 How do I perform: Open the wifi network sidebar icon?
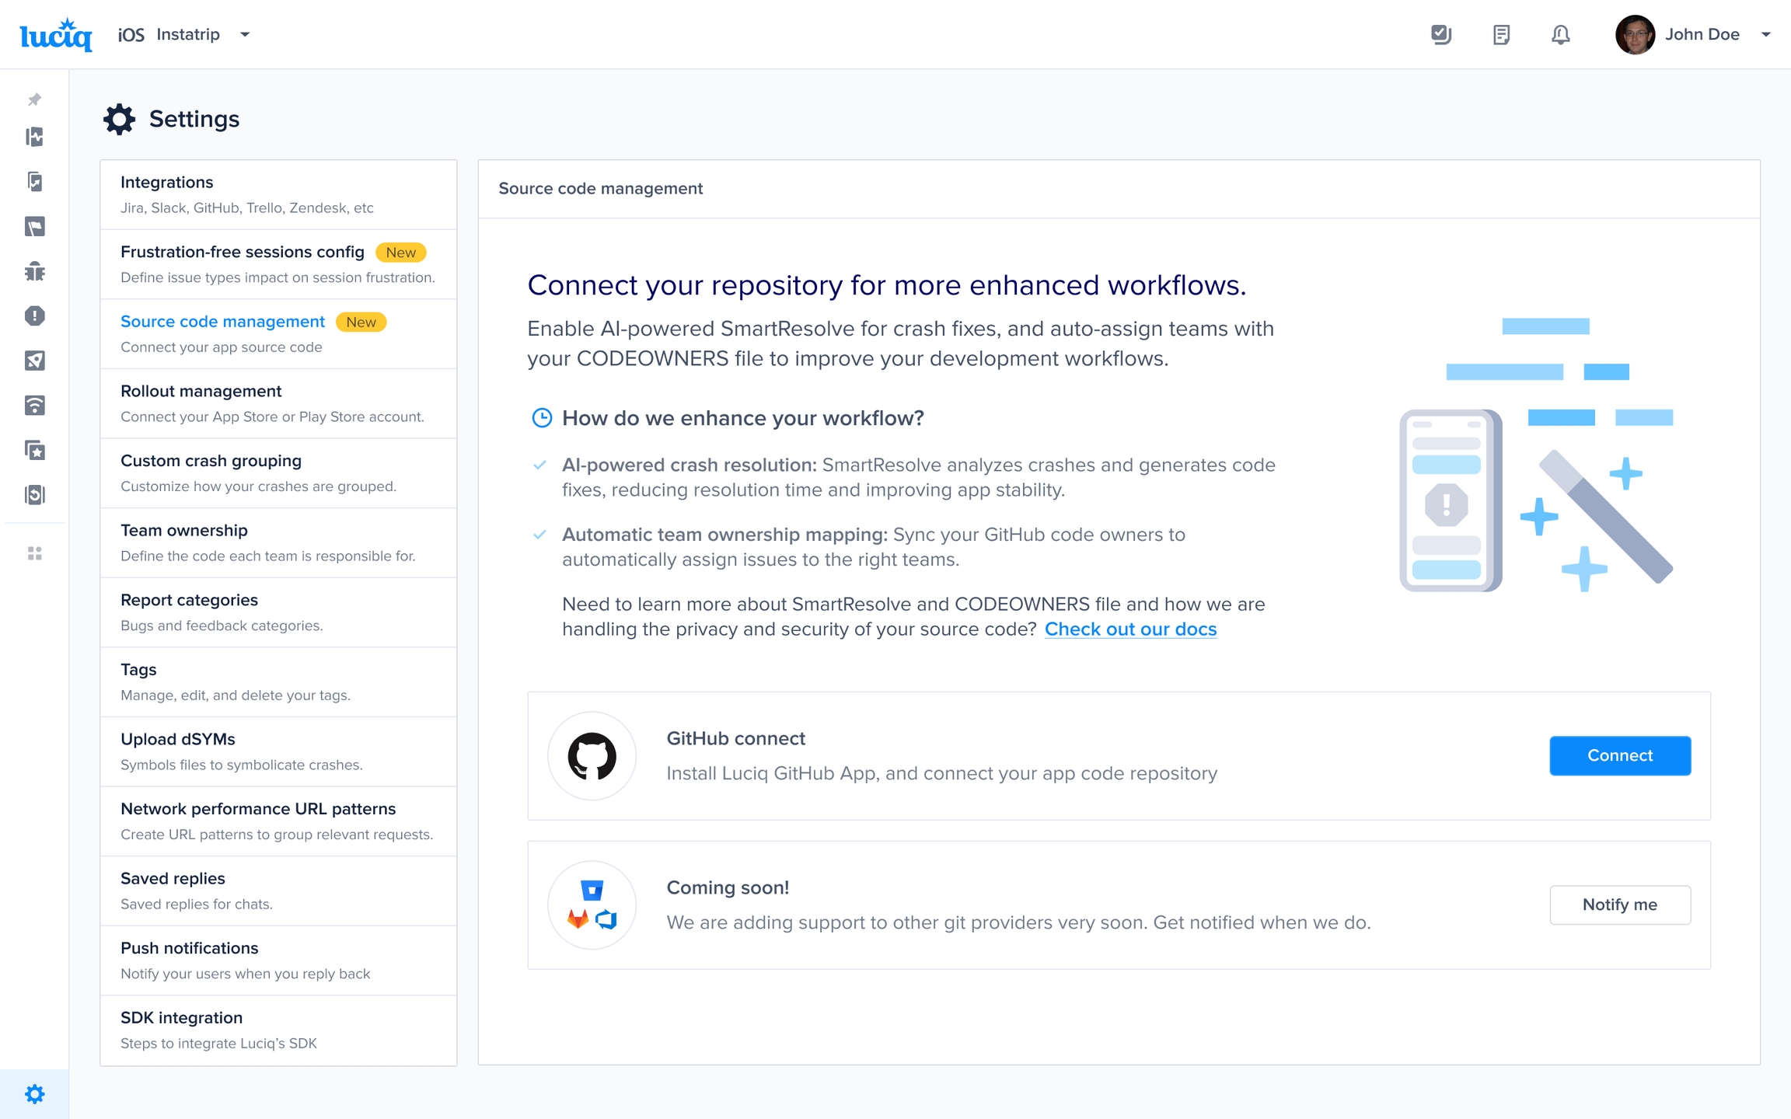click(x=34, y=405)
